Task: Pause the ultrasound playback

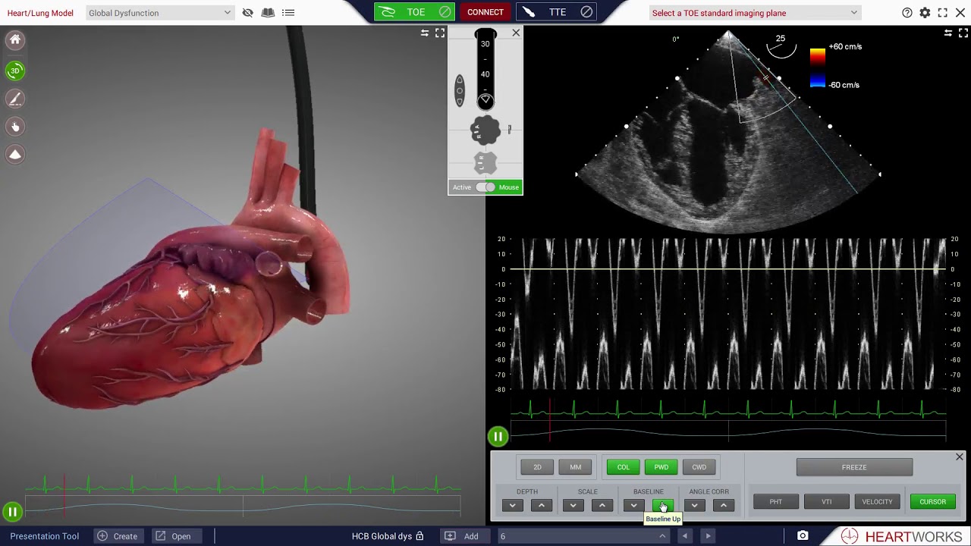Action: click(498, 436)
